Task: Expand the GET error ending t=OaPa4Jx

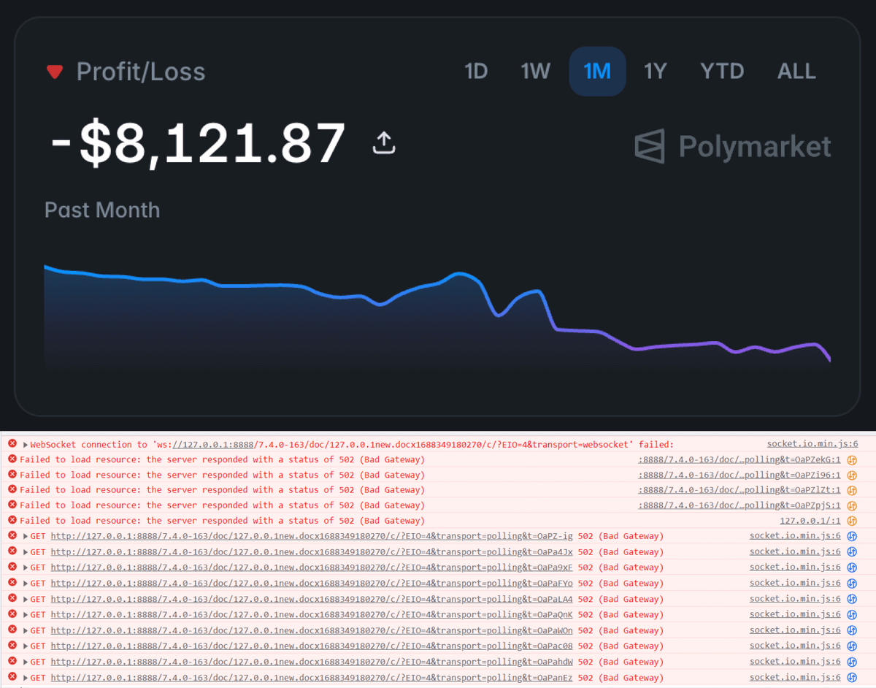Action: pos(25,552)
